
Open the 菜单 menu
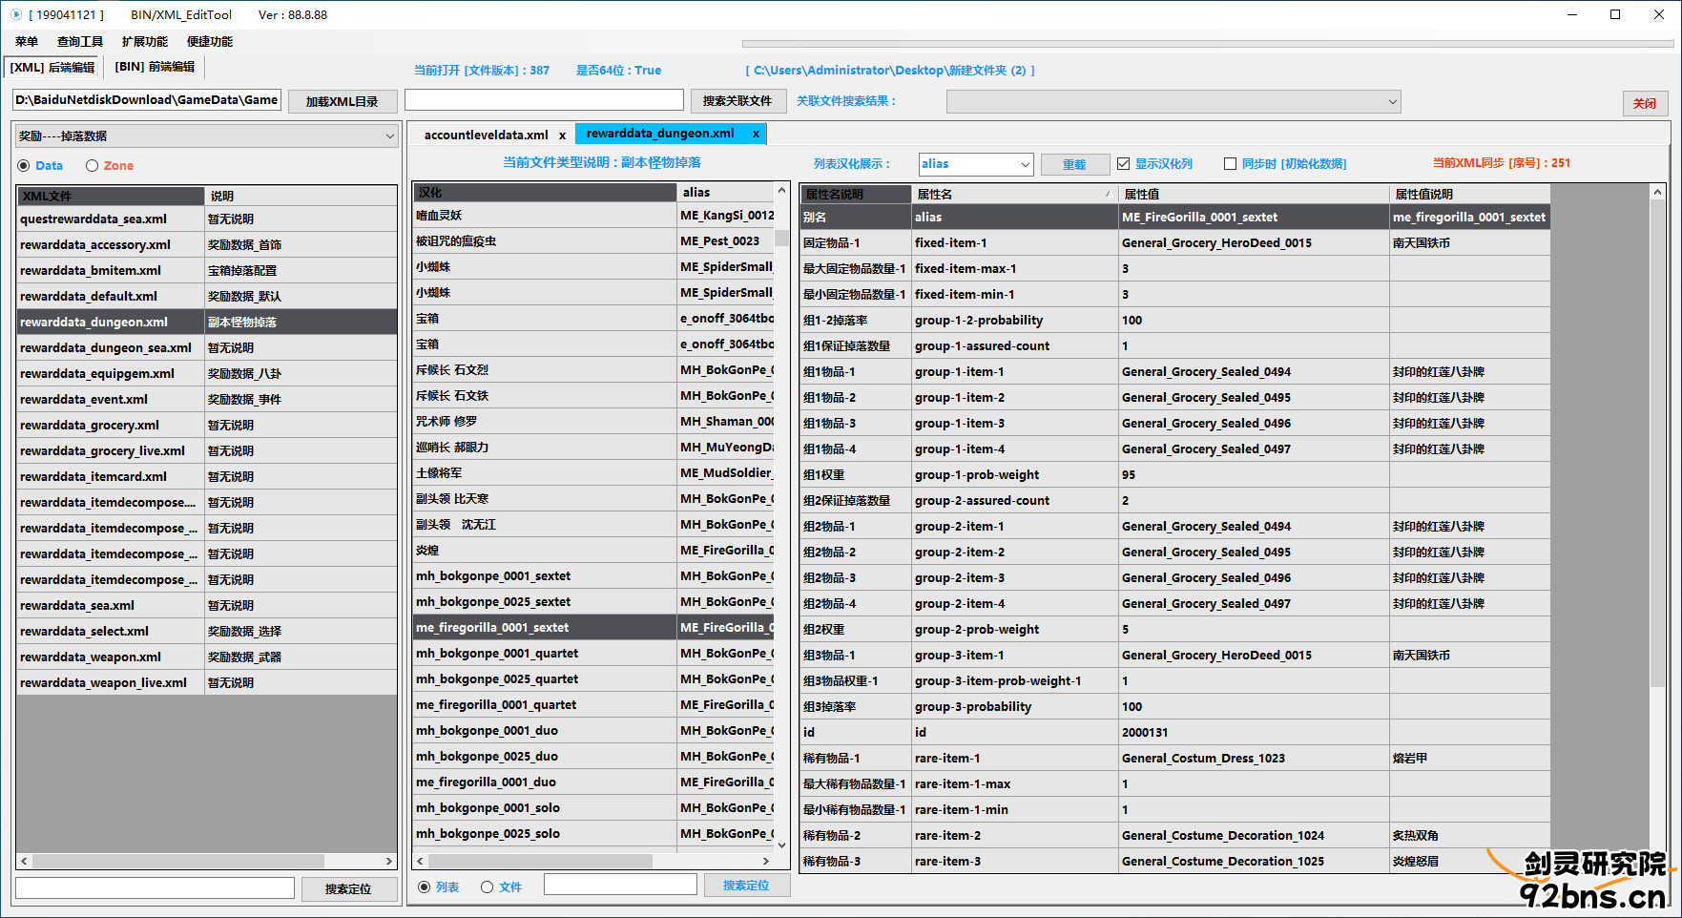click(x=27, y=41)
